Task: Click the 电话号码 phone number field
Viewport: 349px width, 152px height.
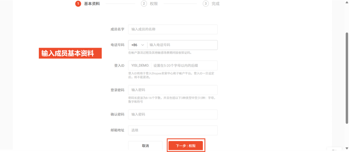Action: coord(182,45)
